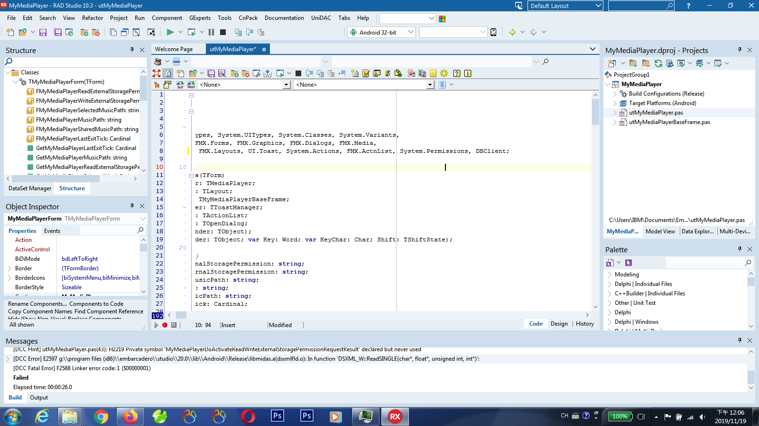Click Find Component Reference link
Screen dimensions: 759x426
click(109, 311)
